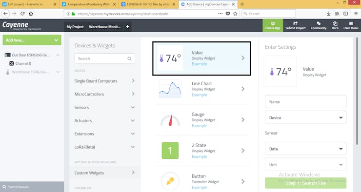Open Docs page

pos(335,25)
